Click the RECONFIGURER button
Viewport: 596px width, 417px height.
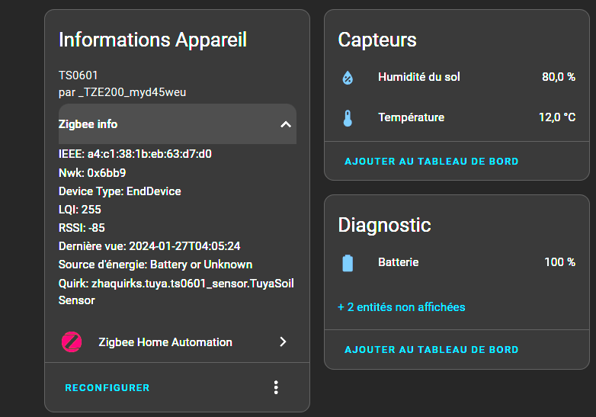click(107, 388)
